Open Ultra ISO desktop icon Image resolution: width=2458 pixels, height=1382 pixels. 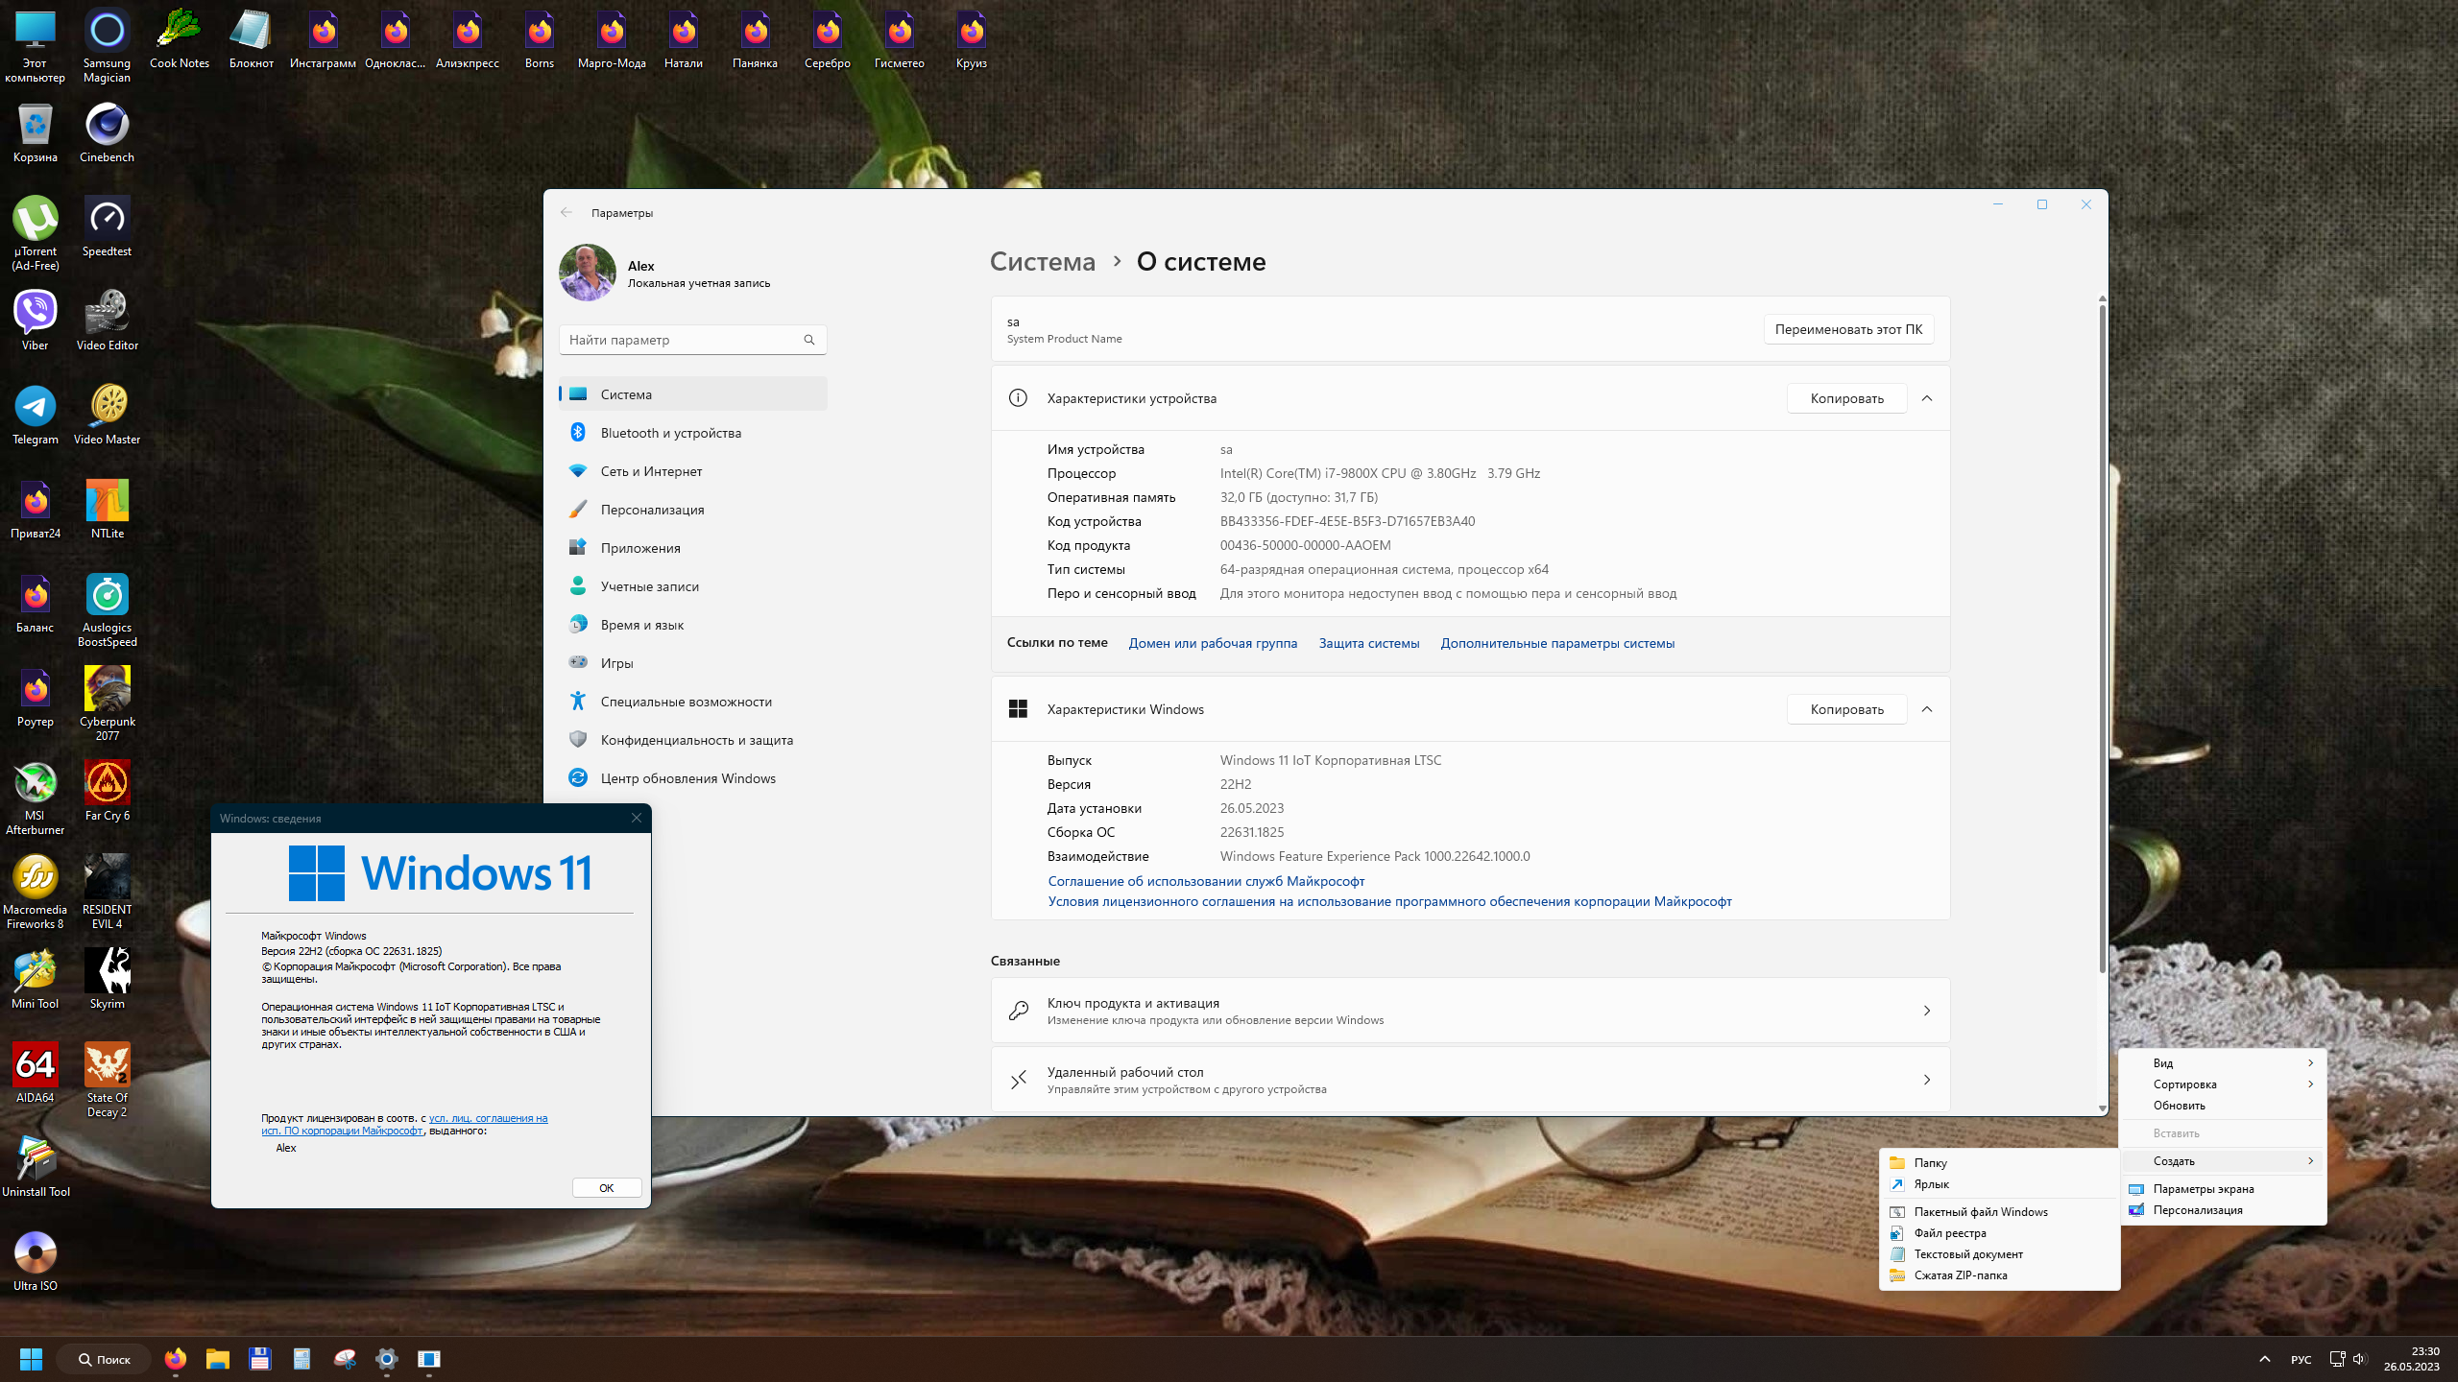tap(36, 1262)
